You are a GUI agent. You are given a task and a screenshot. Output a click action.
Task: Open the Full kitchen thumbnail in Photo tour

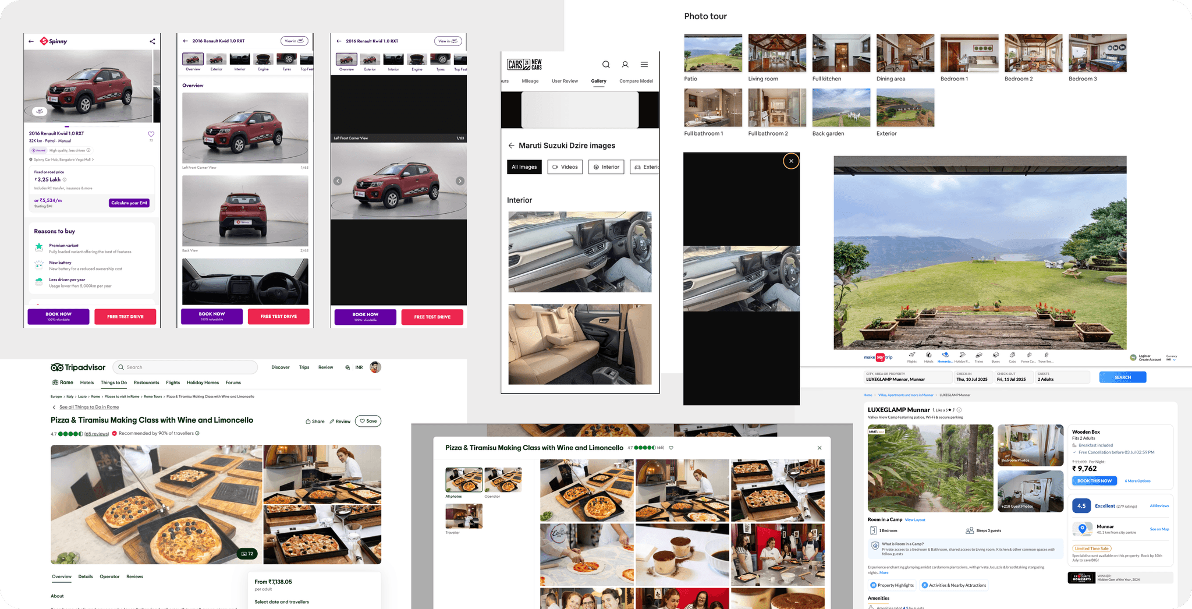[841, 53]
